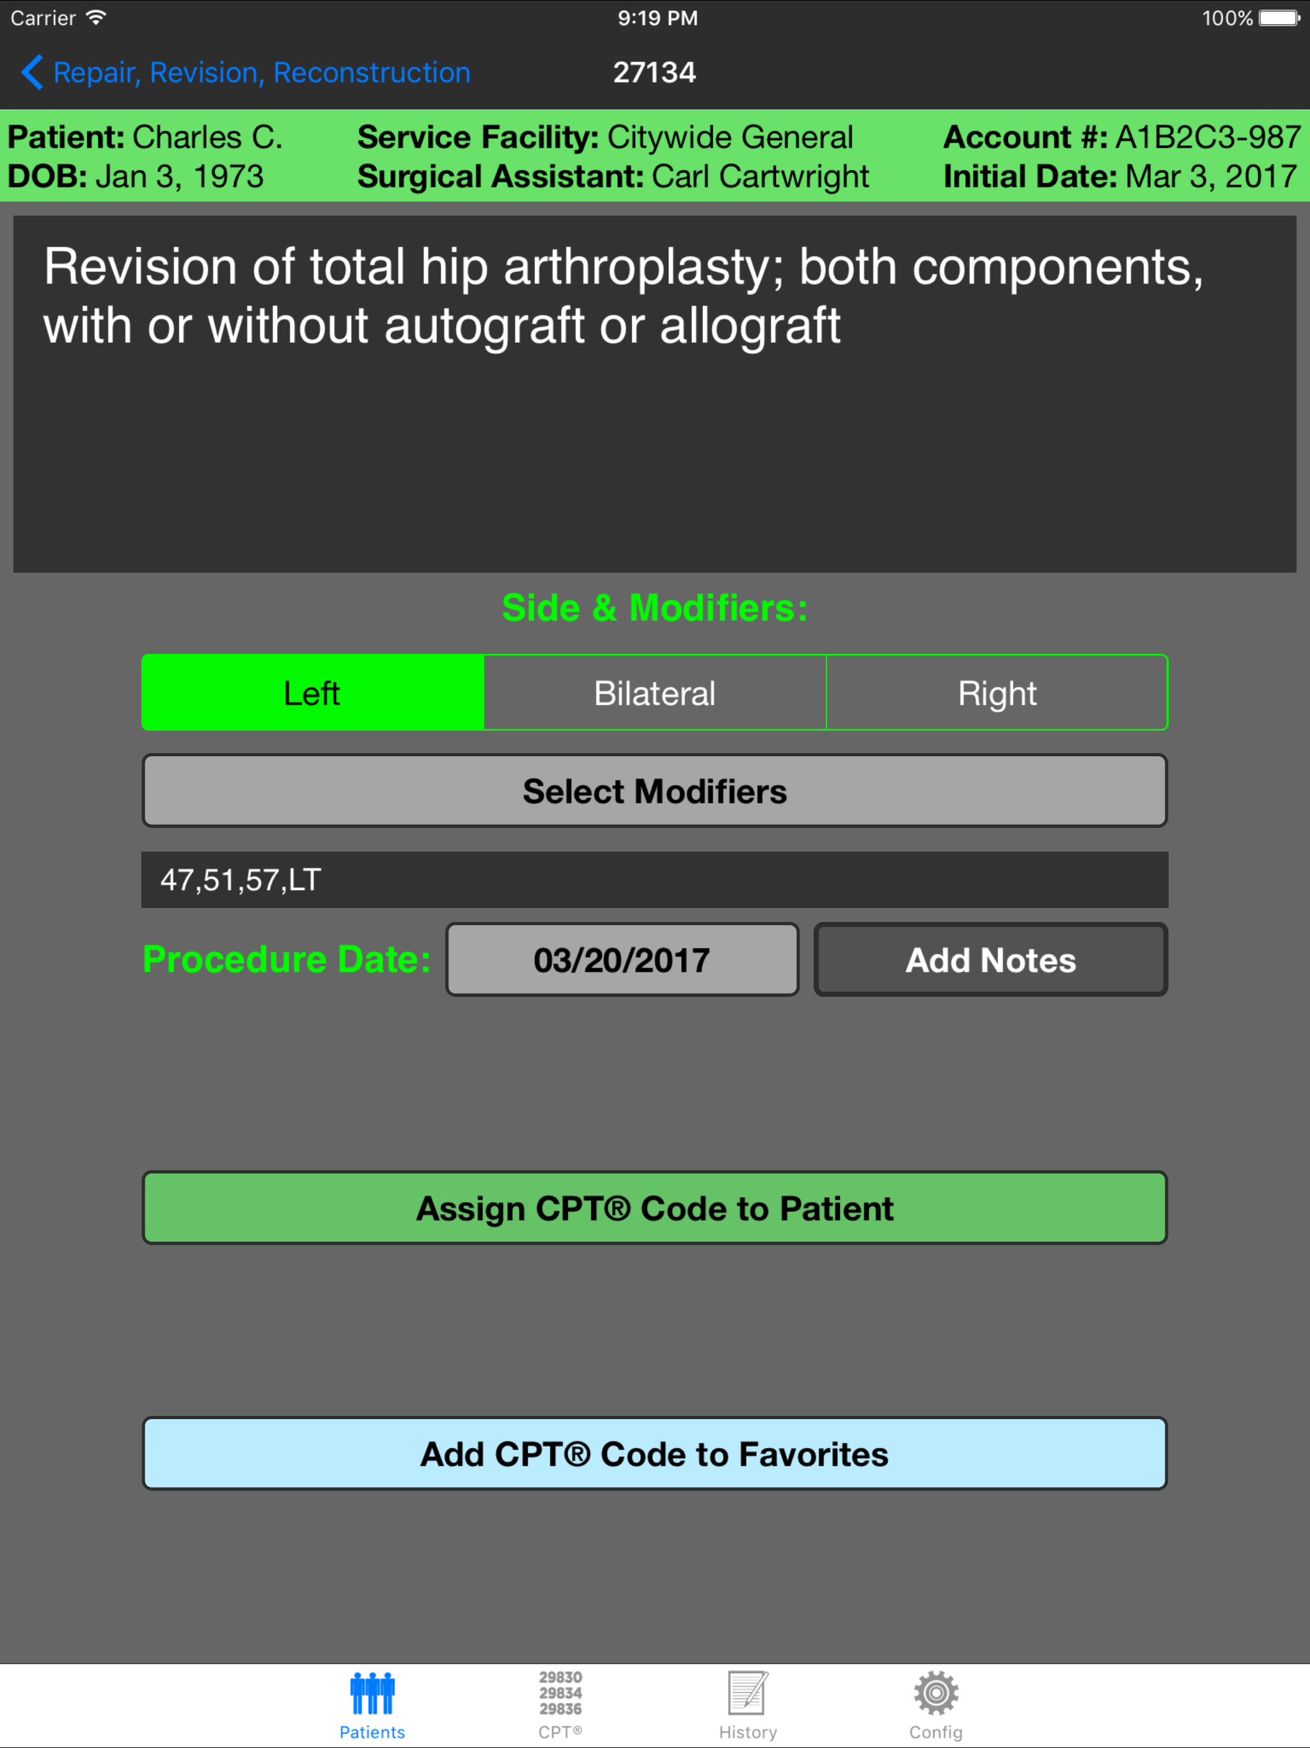The width and height of the screenshot is (1310, 1748).
Task: Select the Left side option
Action: (x=313, y=693)
